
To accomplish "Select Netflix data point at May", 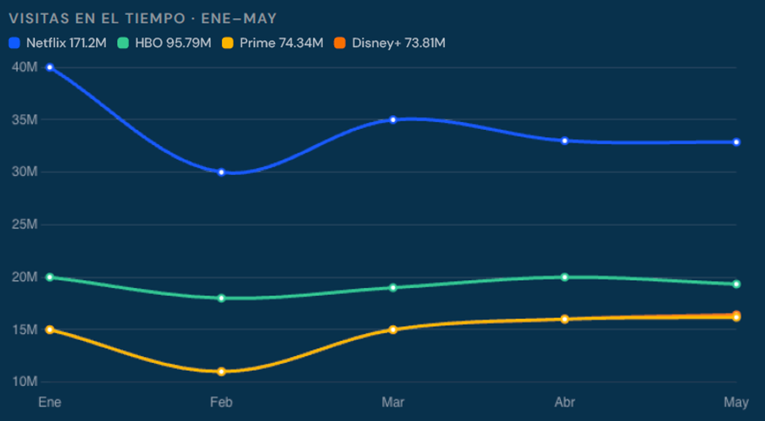I will [x=736, y=142].
